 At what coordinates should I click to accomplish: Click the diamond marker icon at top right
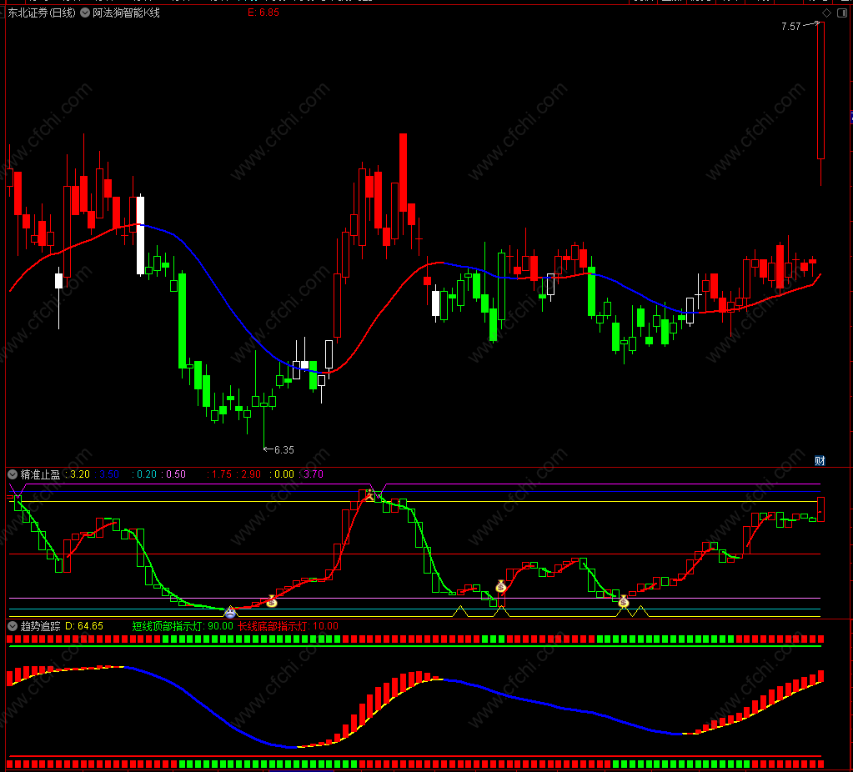click(x=826, y=13)
